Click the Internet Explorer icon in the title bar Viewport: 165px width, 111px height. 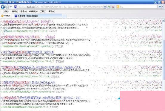coord(1,2)
